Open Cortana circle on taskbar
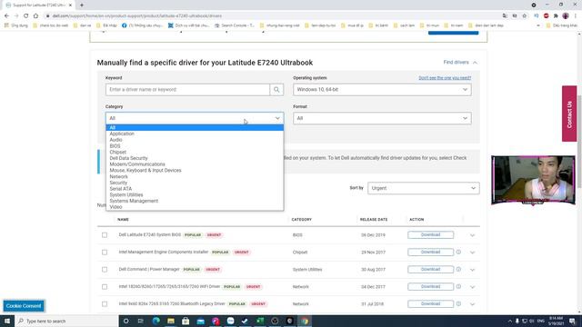The image size is (582, 327). point(125,321)
